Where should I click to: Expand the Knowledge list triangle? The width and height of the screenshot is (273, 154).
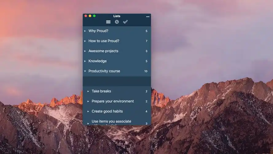85,61
